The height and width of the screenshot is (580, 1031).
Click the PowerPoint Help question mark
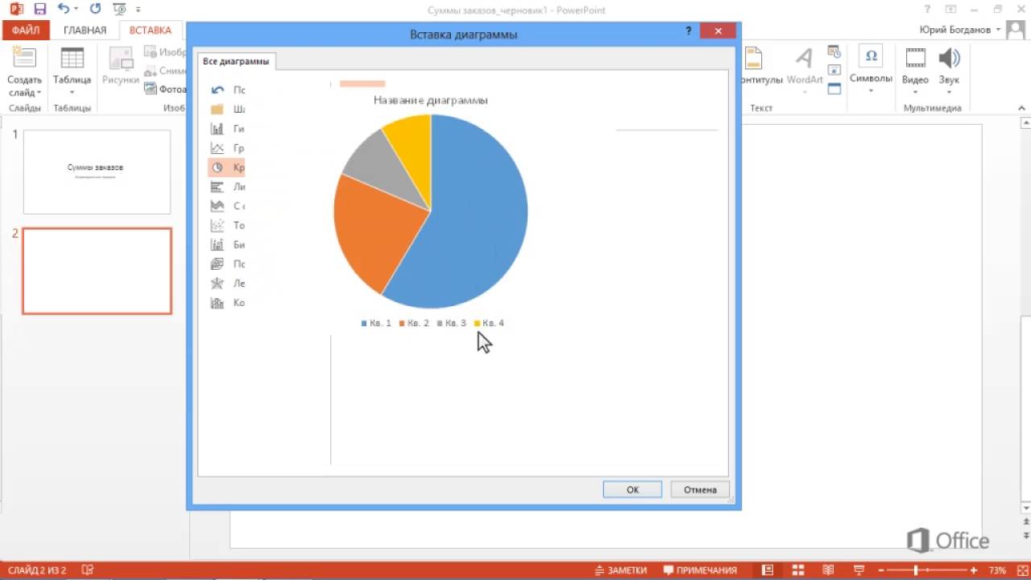pos(929,10)
